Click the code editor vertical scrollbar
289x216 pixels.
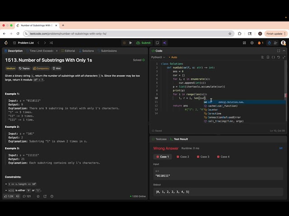[285, 83]
